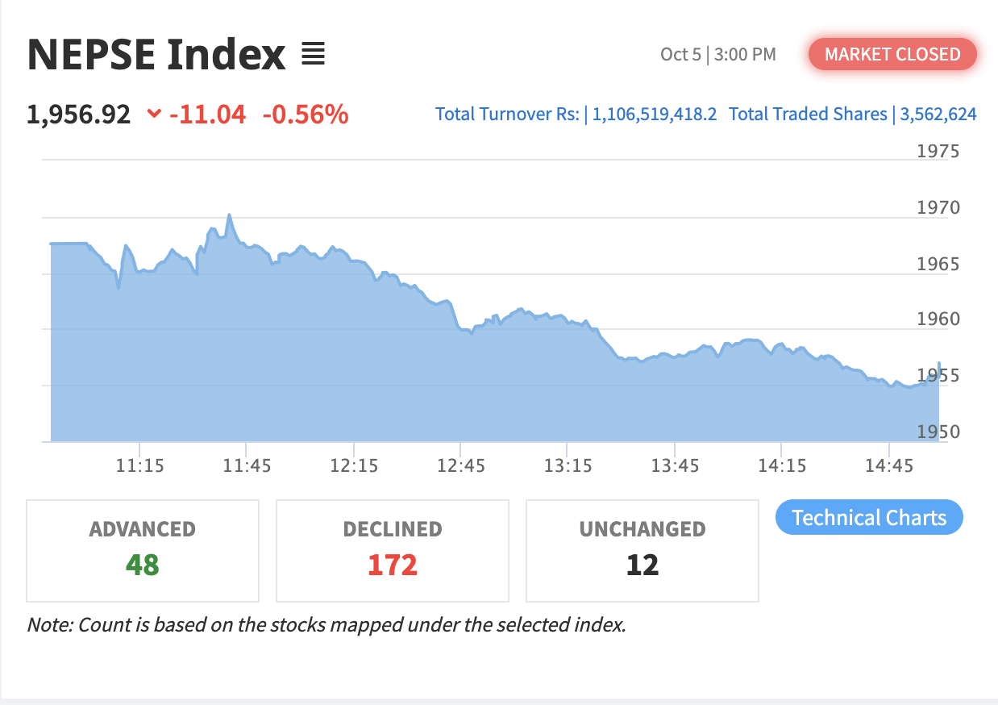Open the Technical Charts button
998x705 pixels.
click(x=869, y=517)
